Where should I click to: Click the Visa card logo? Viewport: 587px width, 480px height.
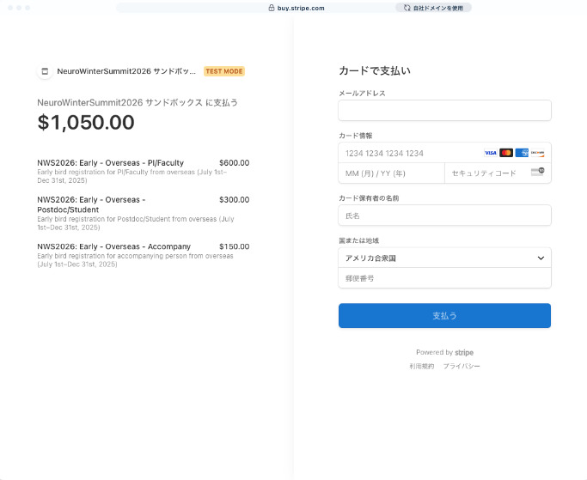490,153
